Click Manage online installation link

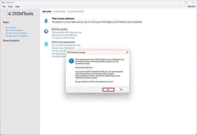16,33
